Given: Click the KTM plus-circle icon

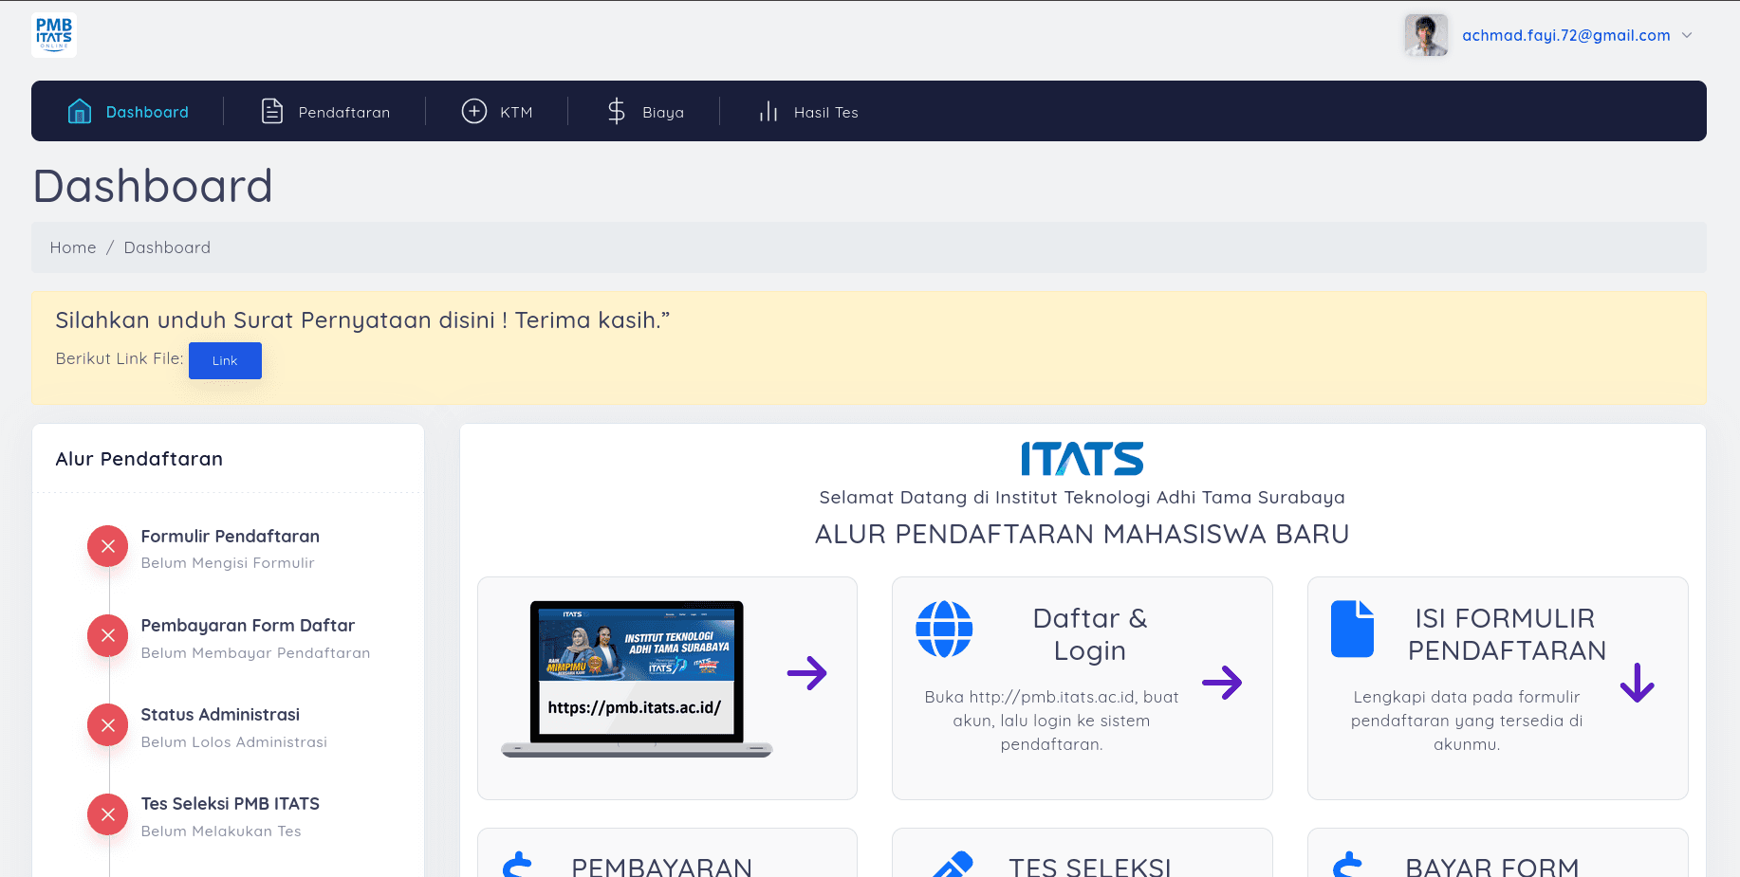Looking at the screenshot, I should pyautogui.click(x=474, y=112).
